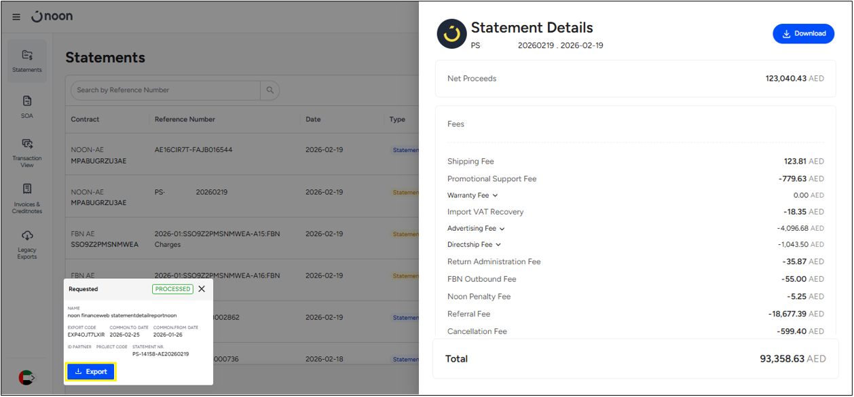Select the AE16CIR7T-FAJB016544 statement row
Image resolution: width=854 pixels, height=397 pixels.
pos(193,150)
